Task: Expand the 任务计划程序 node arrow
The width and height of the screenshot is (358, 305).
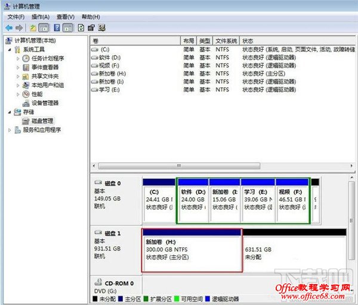Action: point(18,59)
